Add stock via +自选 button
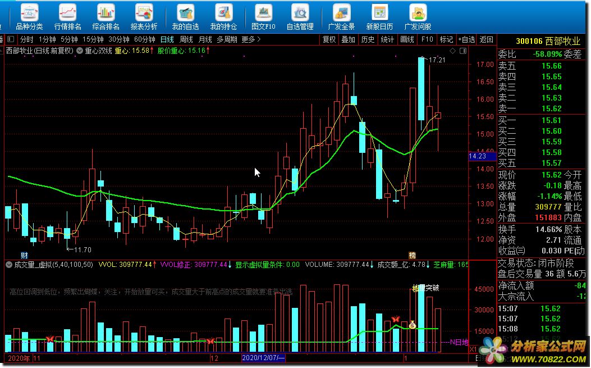Screen dimensions: 591x368 (x=466, y=39)
